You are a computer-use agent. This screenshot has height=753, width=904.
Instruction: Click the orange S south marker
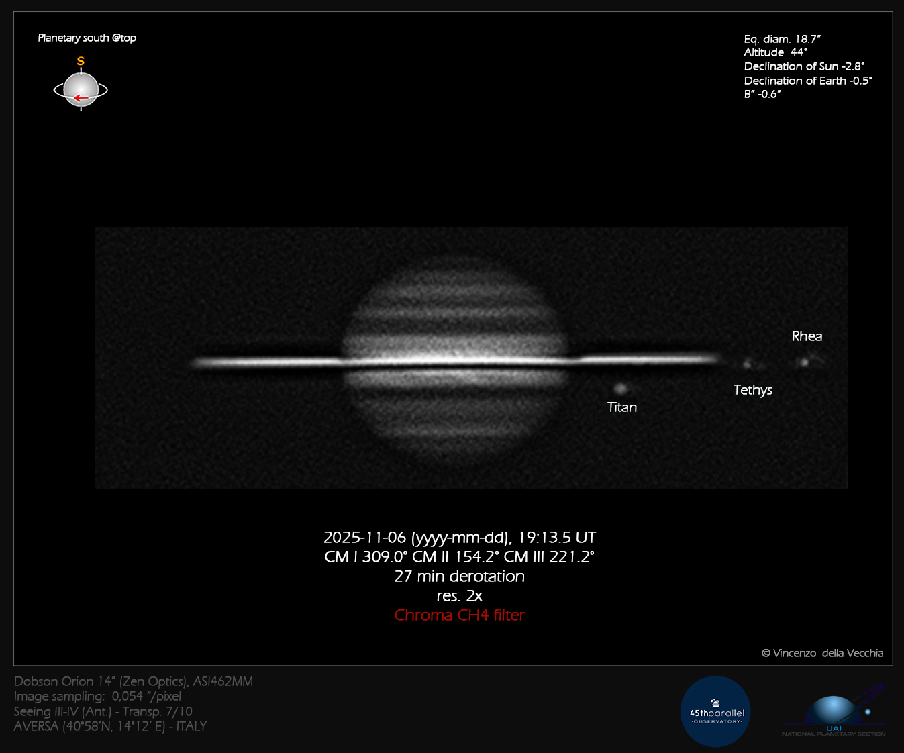click(x=81, y=62)
